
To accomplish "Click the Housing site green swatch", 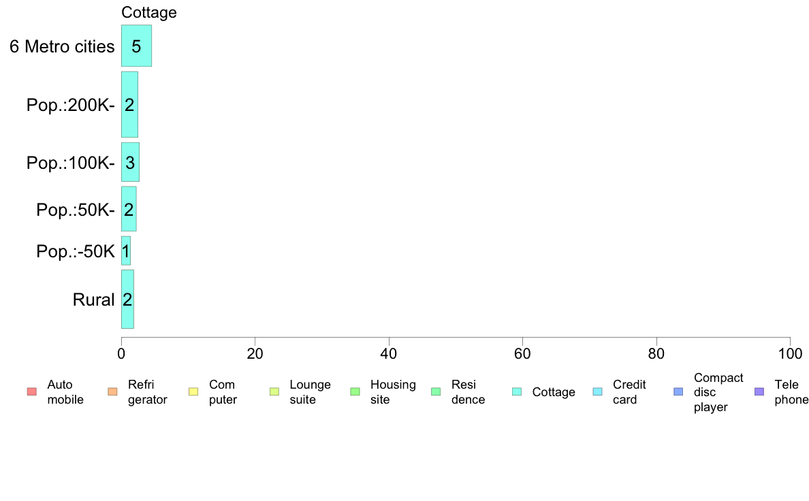I will pyautogui.click(x=355, y=391).
